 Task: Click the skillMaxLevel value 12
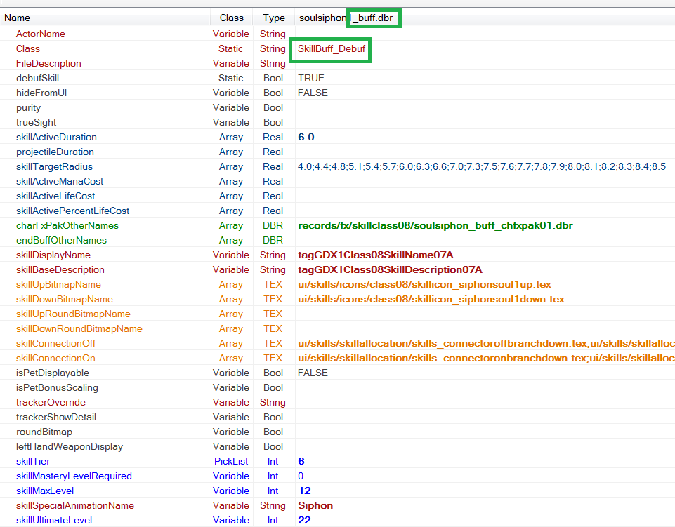(304, 491)
